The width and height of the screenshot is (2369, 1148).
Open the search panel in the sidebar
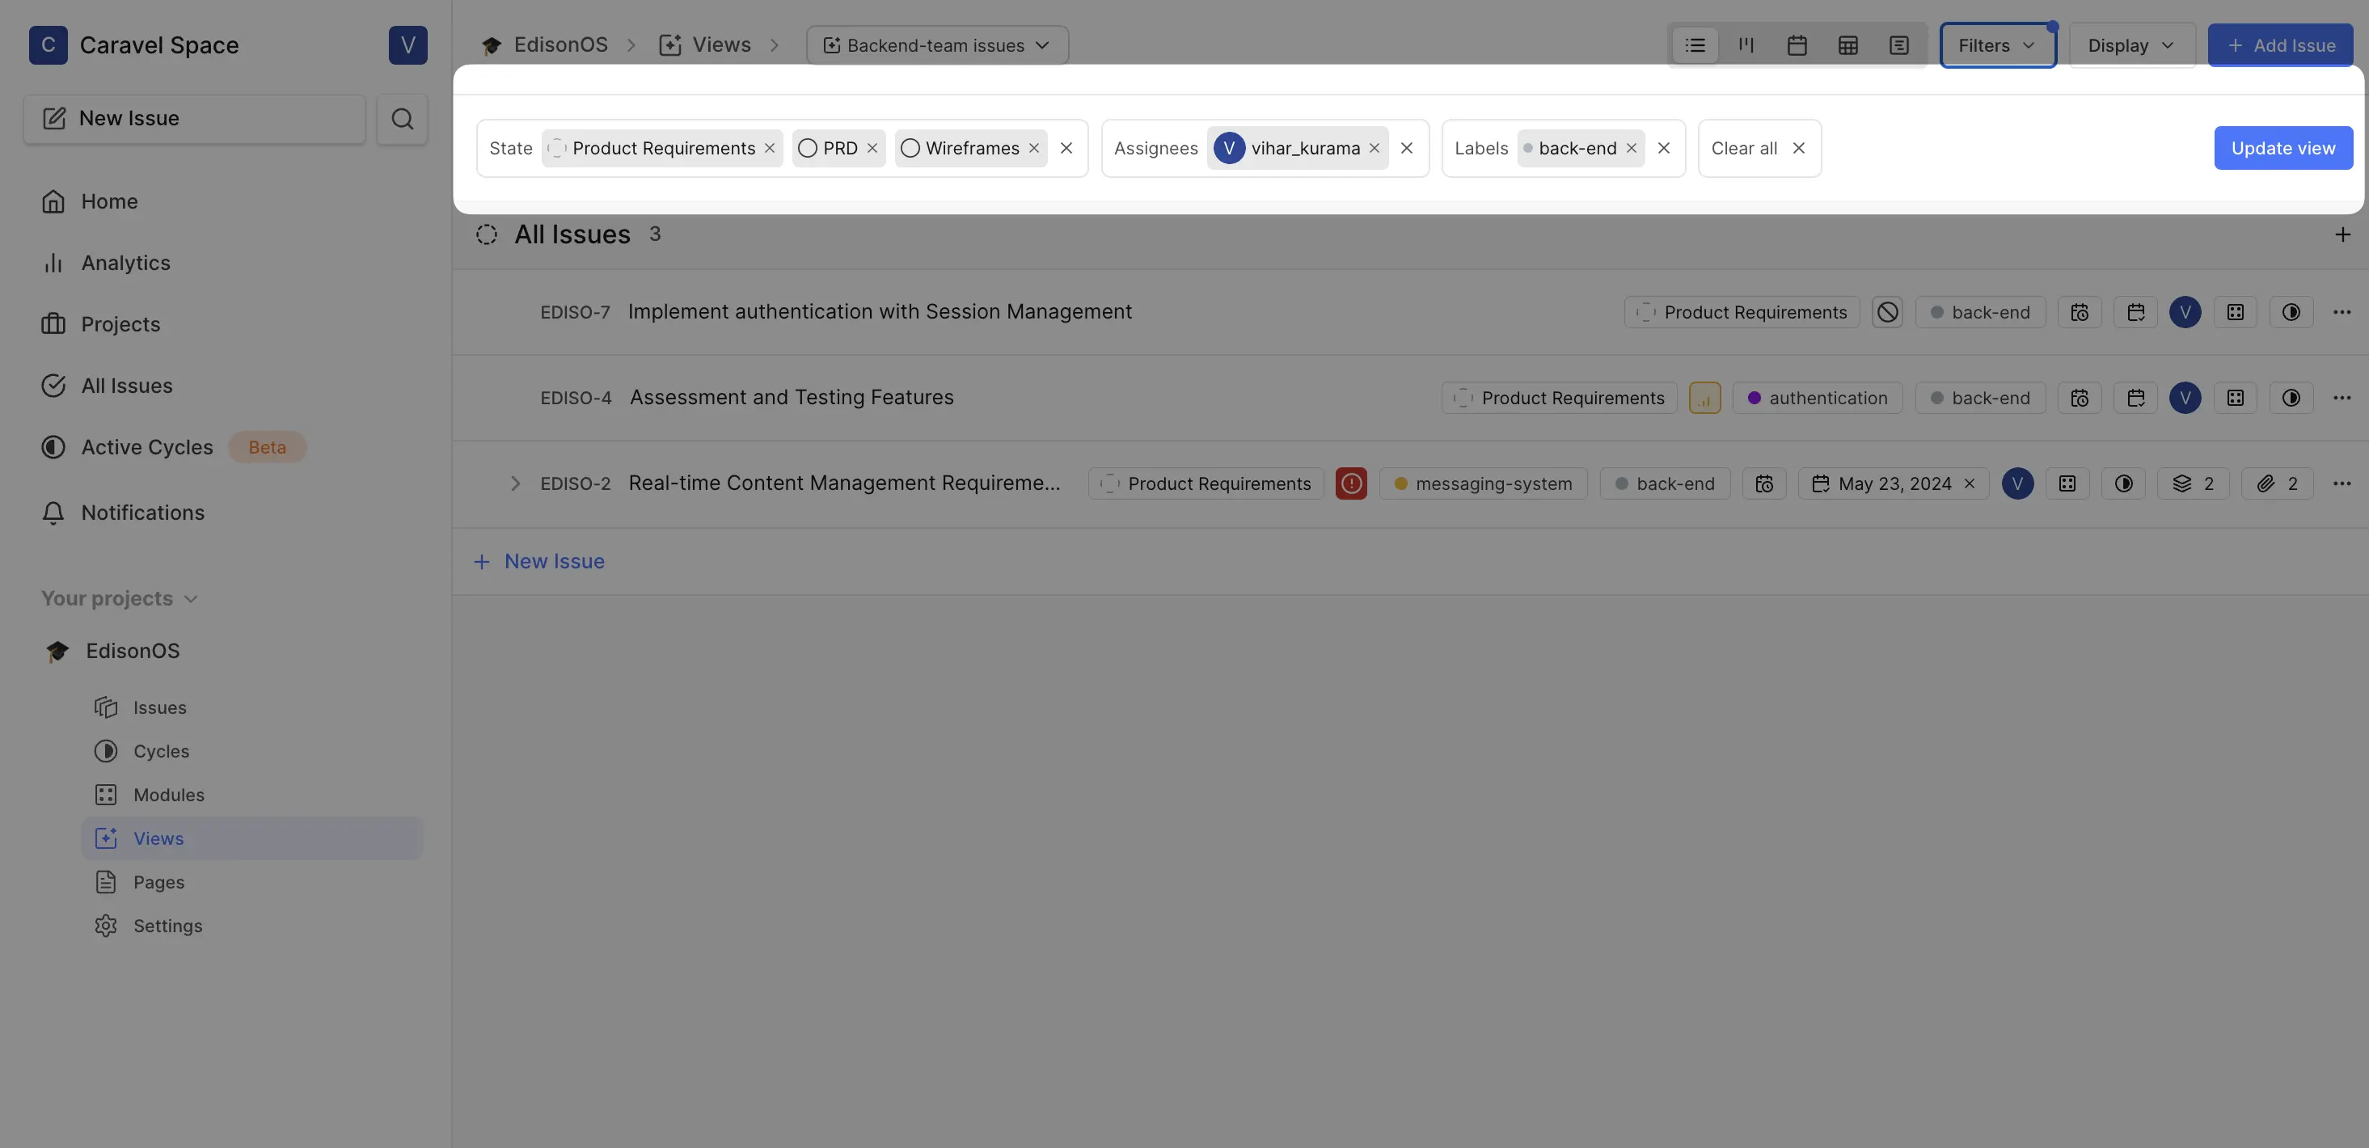tap(402, 118)
